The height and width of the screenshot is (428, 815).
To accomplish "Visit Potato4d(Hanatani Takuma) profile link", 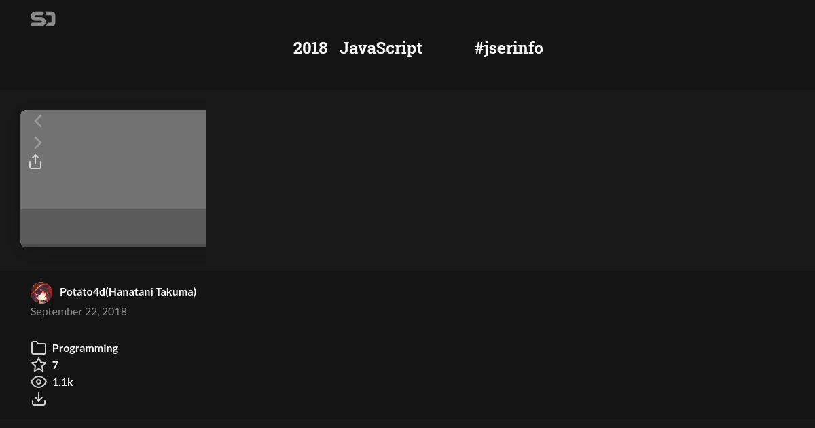I will coord(128,291).
